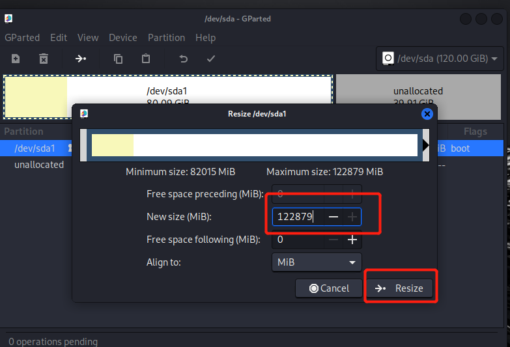This screenshot has height=347, width=510.
Task: Decrease Free space following with minus
Action: [333, 240]
